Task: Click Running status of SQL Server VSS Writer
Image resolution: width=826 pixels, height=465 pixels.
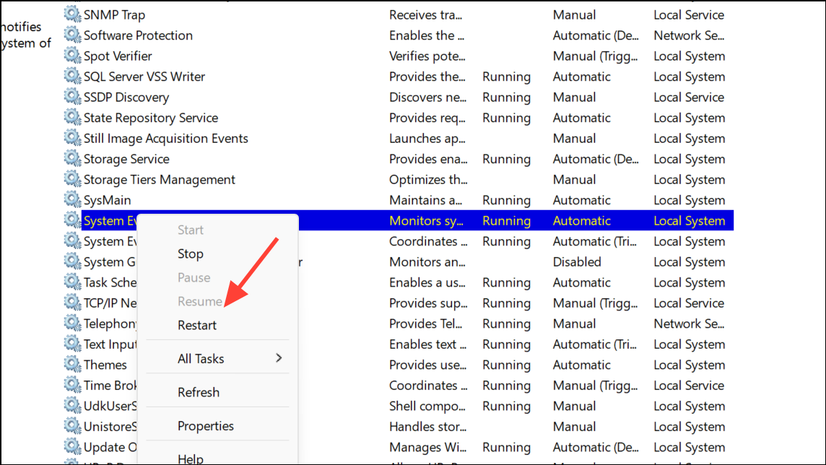Action: point(506,77)
